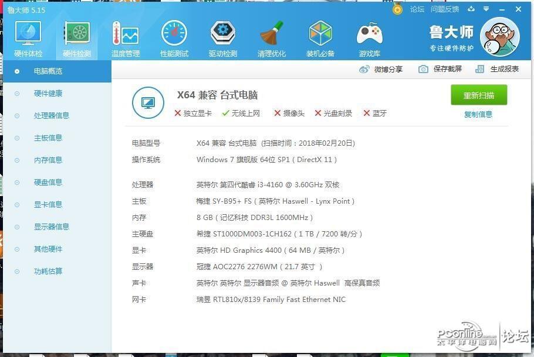Viewport: 534px width, 357px height.
Task: Click 生成报表 to generate a report
Action: (x=497, y=69)
